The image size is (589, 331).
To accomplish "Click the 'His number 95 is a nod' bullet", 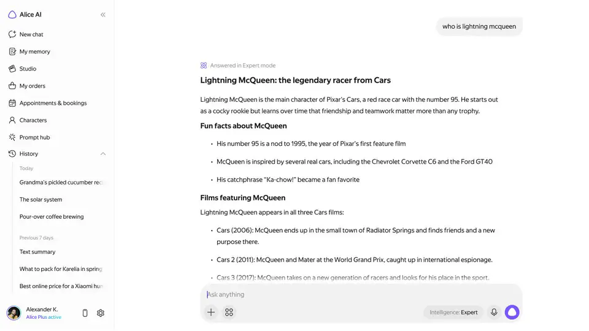I will 311,143.
